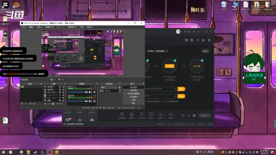
Task: Pop out 场景 dock panel header icon
Action: [x=41, y=84]
